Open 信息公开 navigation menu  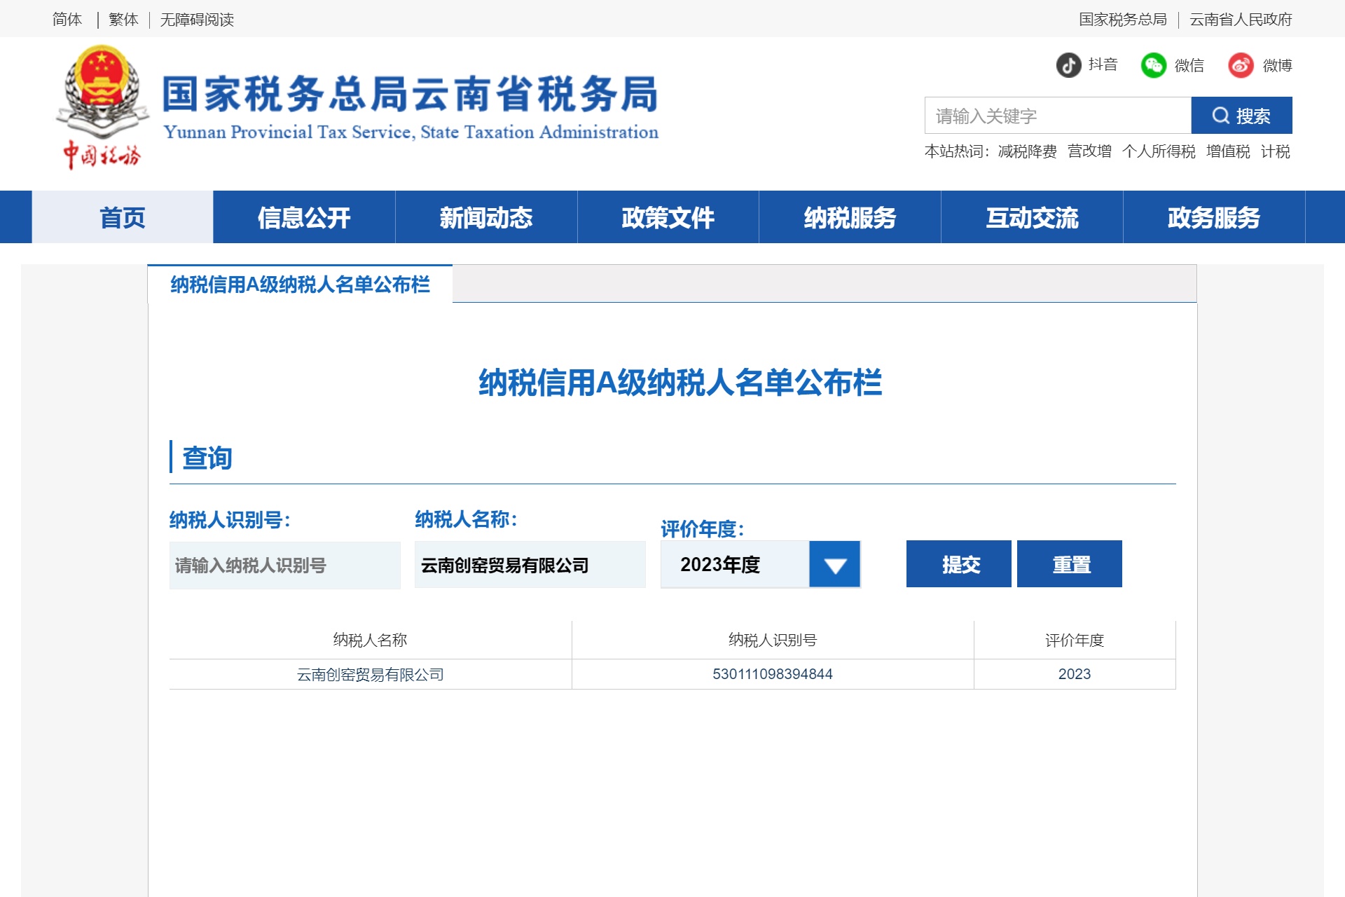(304, 217)
